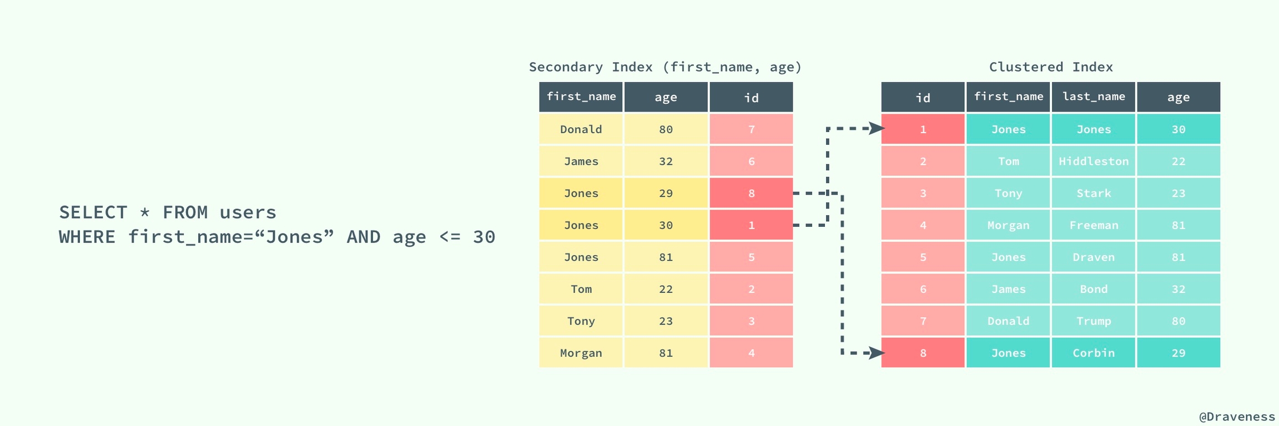This screenshot has height=426, width=1279.
Task: Click the @Draveness watermark text
Action: (x=1237, y=417)
